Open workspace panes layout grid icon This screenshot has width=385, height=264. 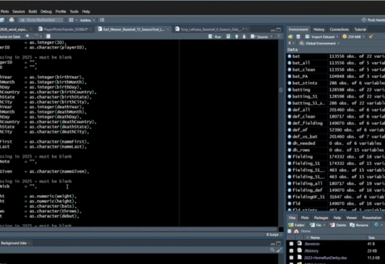click(71, 20)
